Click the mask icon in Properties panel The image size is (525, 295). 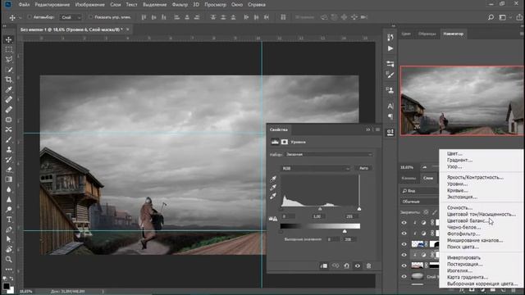285,142
